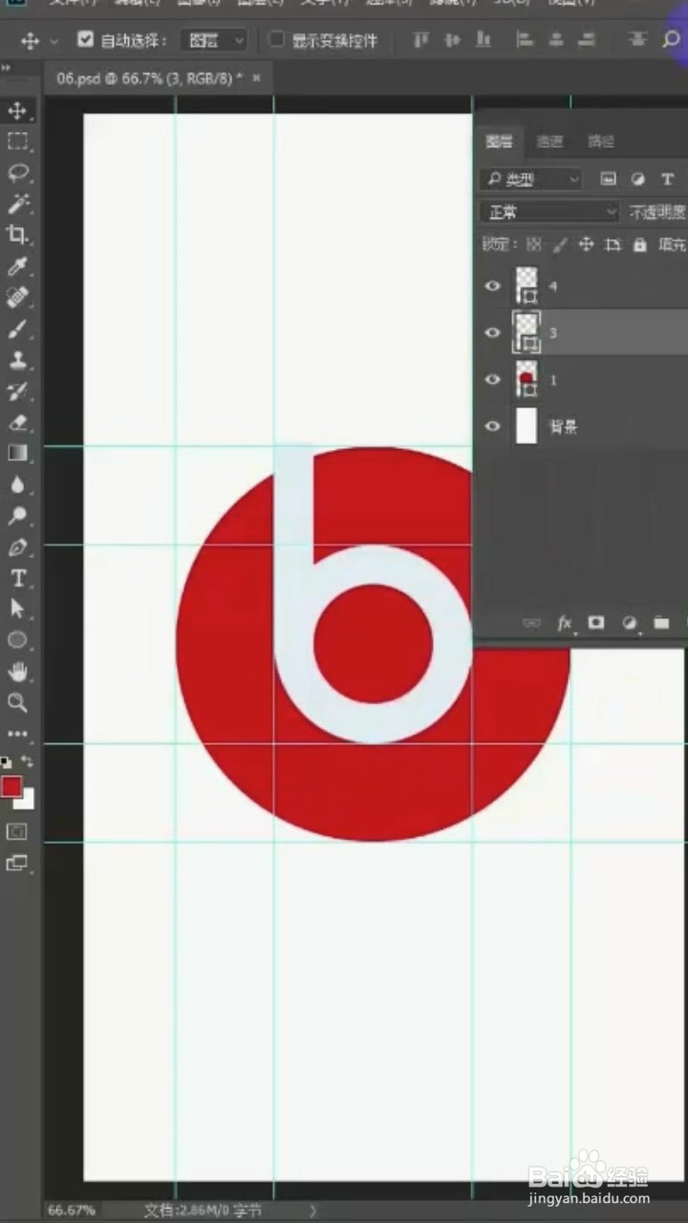Open the 正常 blend mode dropdown
The image size is (688, 1223).
549,212
